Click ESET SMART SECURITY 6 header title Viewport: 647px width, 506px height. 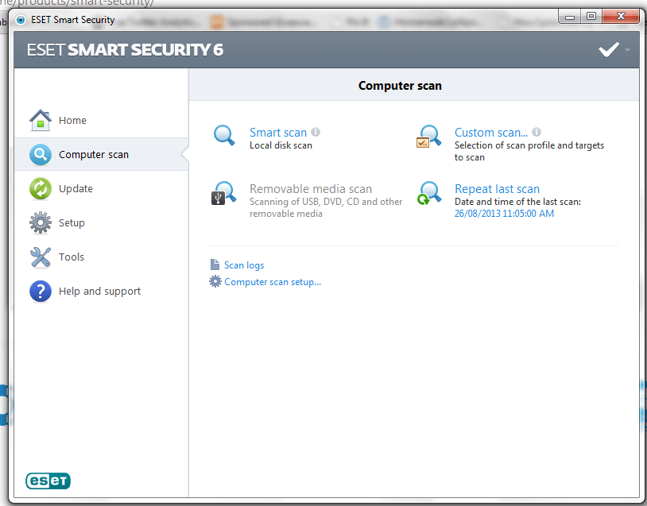coord(125,50)
